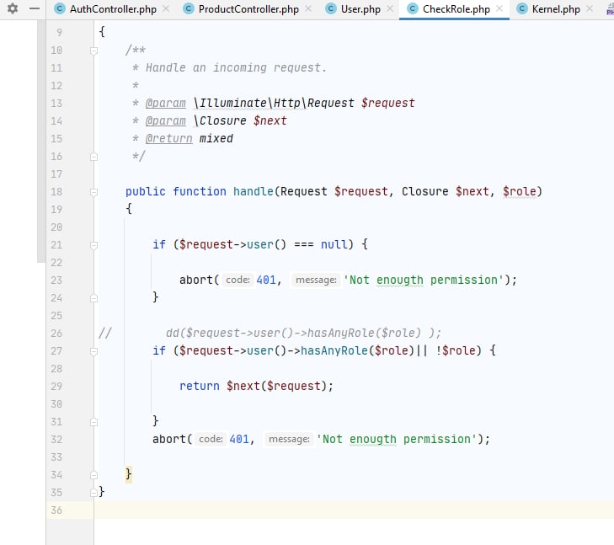Screen dimensions: 614x545
Task: Switch to Kernel.php tab
Action: coord(556,9)
